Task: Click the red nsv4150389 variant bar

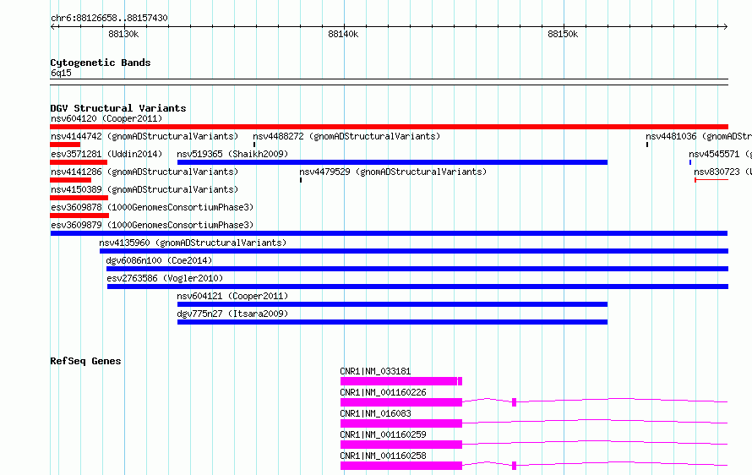Action: tap(79, 198)
